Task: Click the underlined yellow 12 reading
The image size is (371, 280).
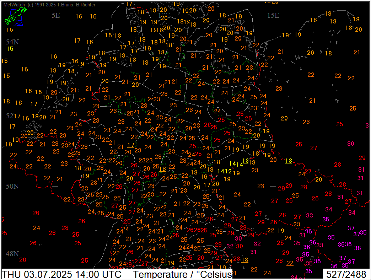Action: point(228,172)
